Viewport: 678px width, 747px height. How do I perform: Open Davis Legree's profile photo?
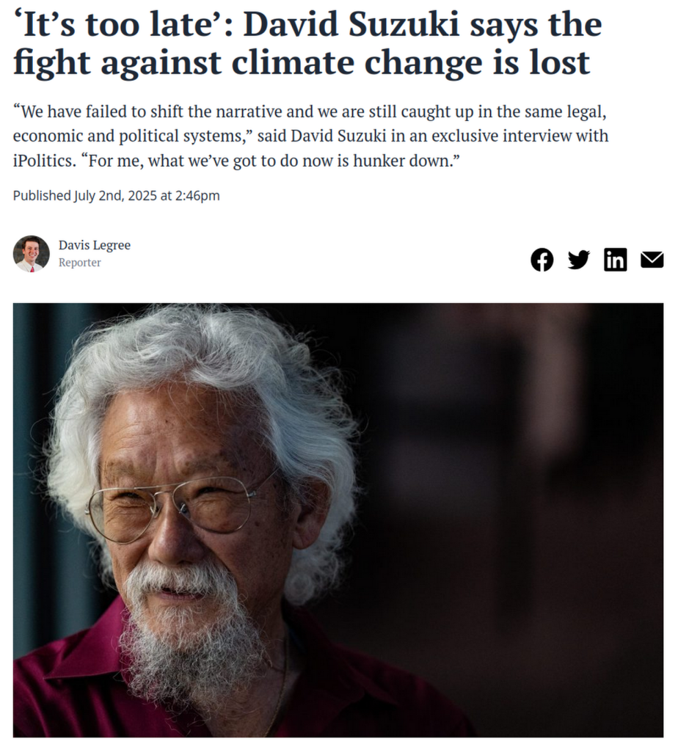click(x=31, y=253)
